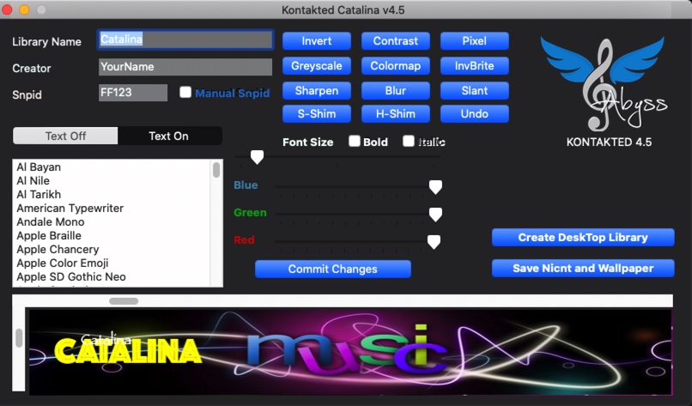
Task: Apply Sharpen to the wallpaper
Action: click(x=317, y=90)
